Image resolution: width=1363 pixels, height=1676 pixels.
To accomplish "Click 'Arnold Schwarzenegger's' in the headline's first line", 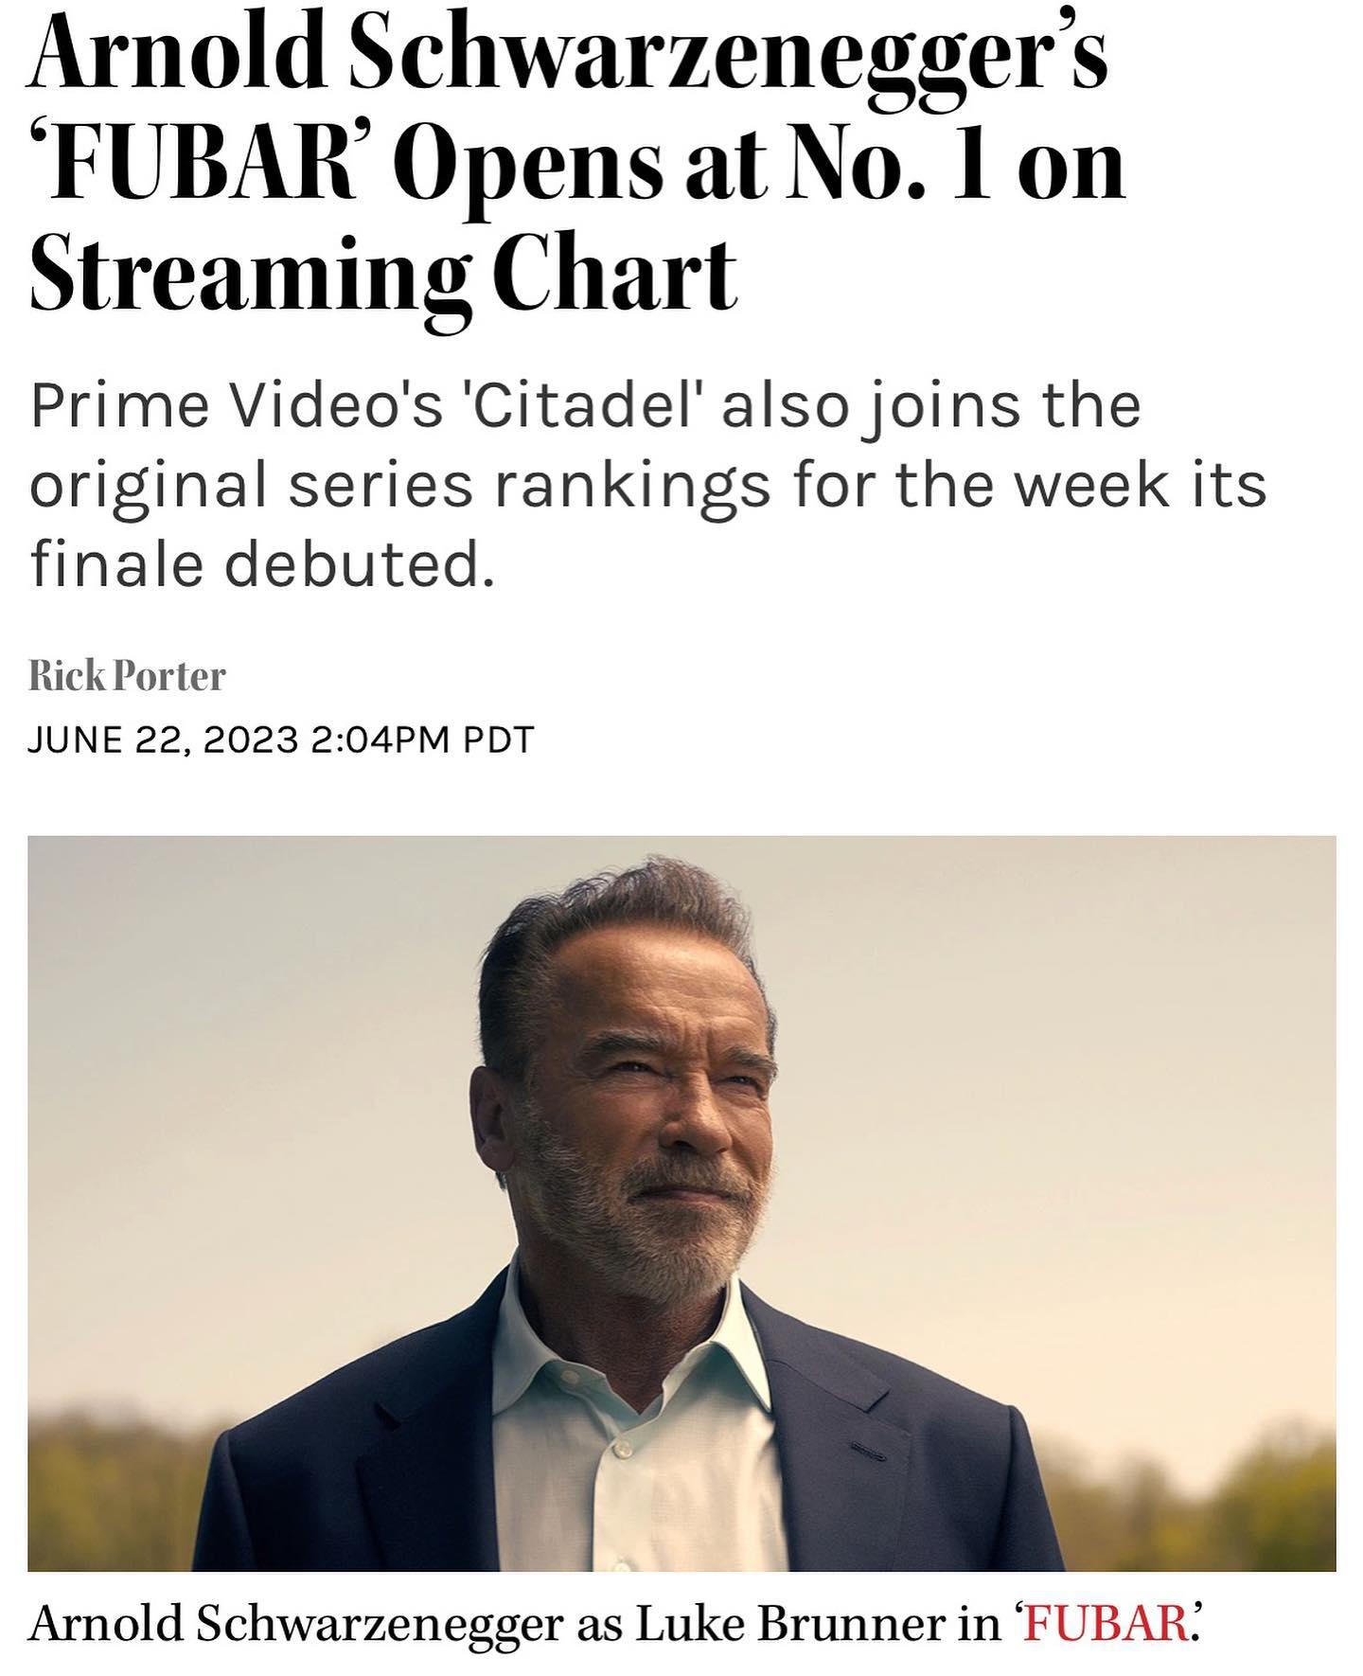I will tap(568, 52).
